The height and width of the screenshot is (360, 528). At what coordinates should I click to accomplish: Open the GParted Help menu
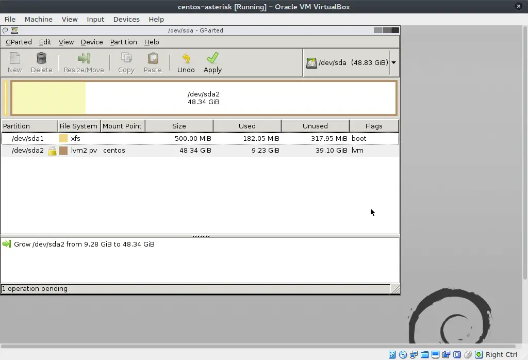[x=152, y=42]
